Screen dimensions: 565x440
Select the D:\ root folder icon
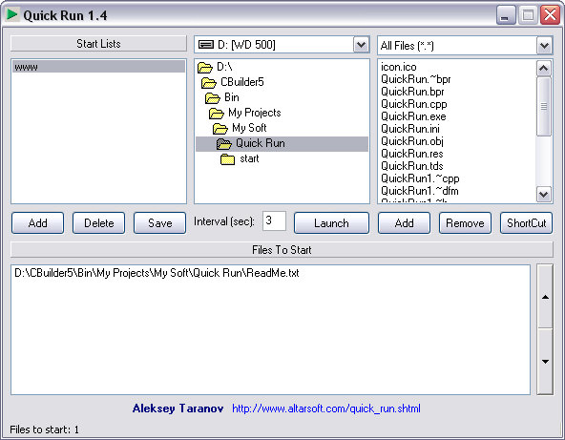tap(204, 67)
